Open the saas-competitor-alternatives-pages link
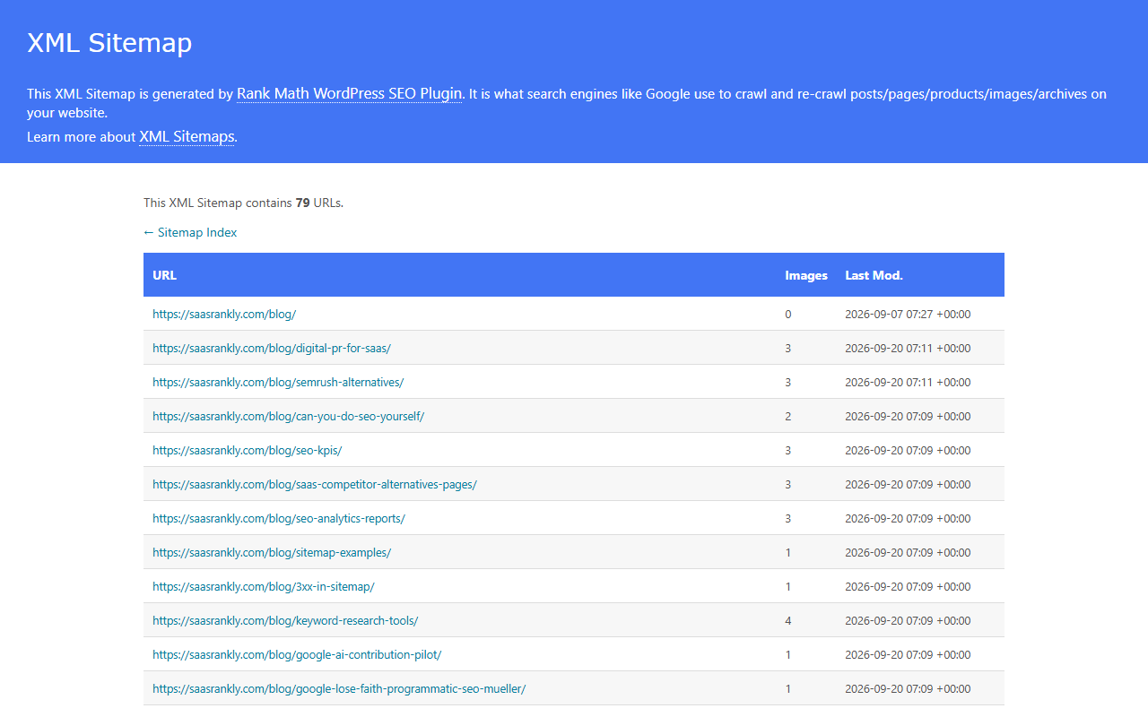Screen dimensions: 1148x717 click(315, 484)
